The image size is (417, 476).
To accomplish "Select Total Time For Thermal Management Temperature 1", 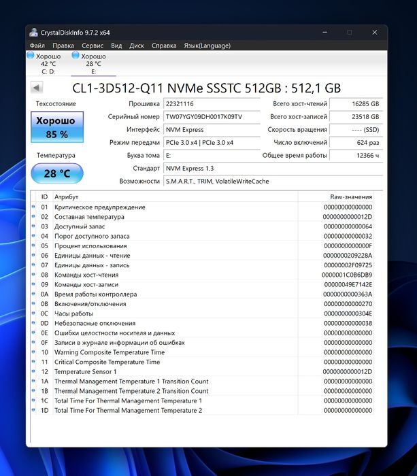I will [128, 401].
